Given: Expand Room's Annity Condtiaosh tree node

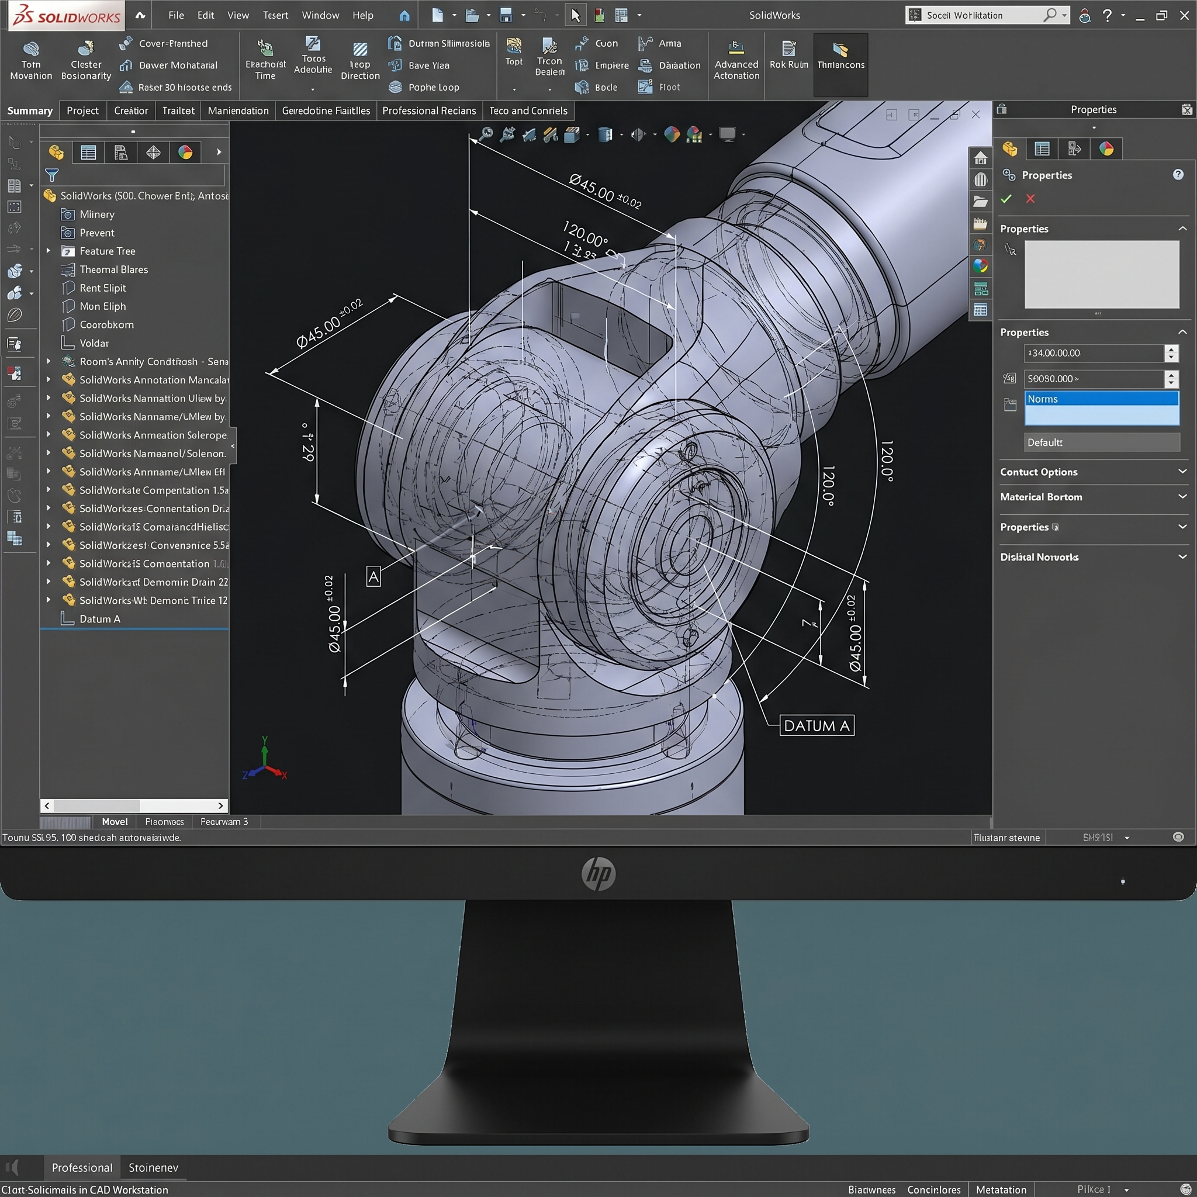Looking at the screenshot, I should tap(49, 361).
